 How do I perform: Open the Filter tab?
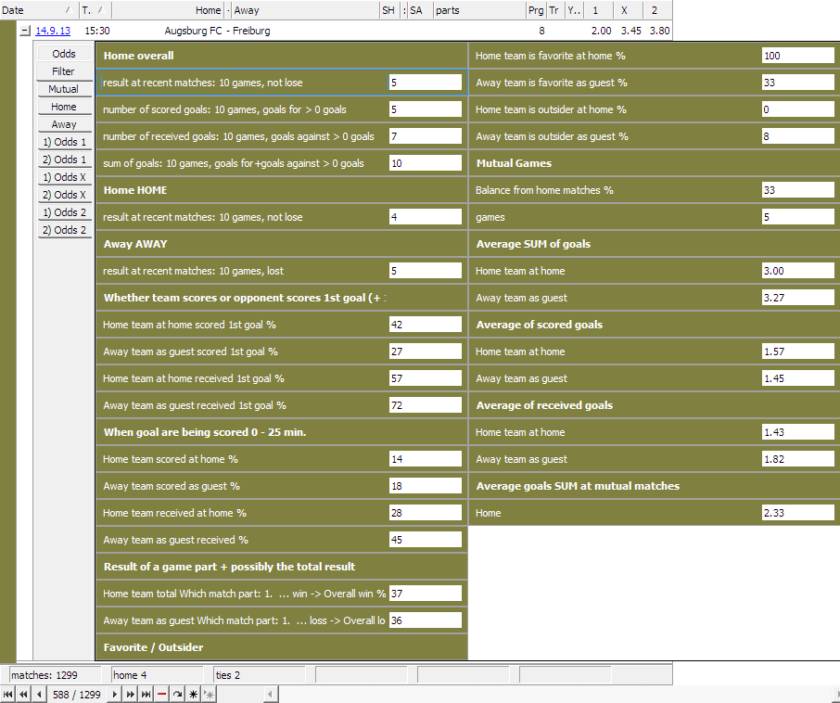pyautogui.click(x=64, y=71)
